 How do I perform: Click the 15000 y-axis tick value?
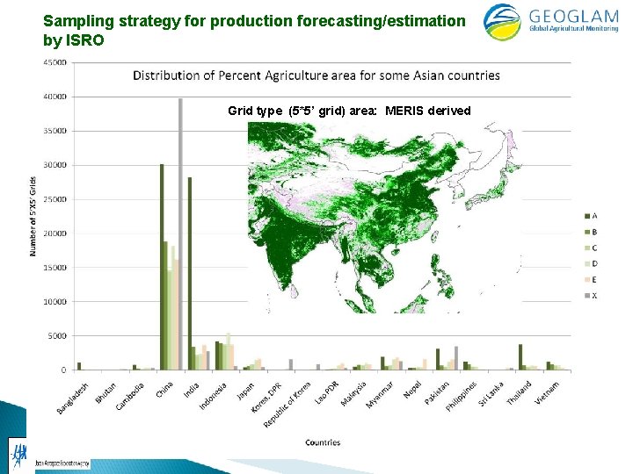(55, 268)
